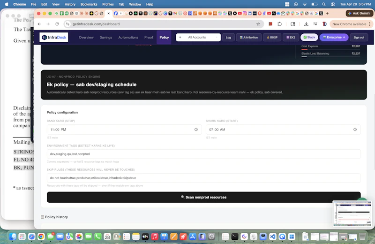Click the Wi-Fi status icon

click(305, 4)
